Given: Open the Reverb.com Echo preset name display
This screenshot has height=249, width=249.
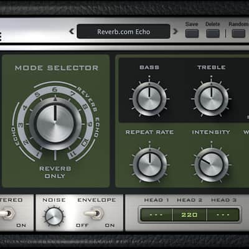Looking at the screenshot, I should click(x=123, y=31).
